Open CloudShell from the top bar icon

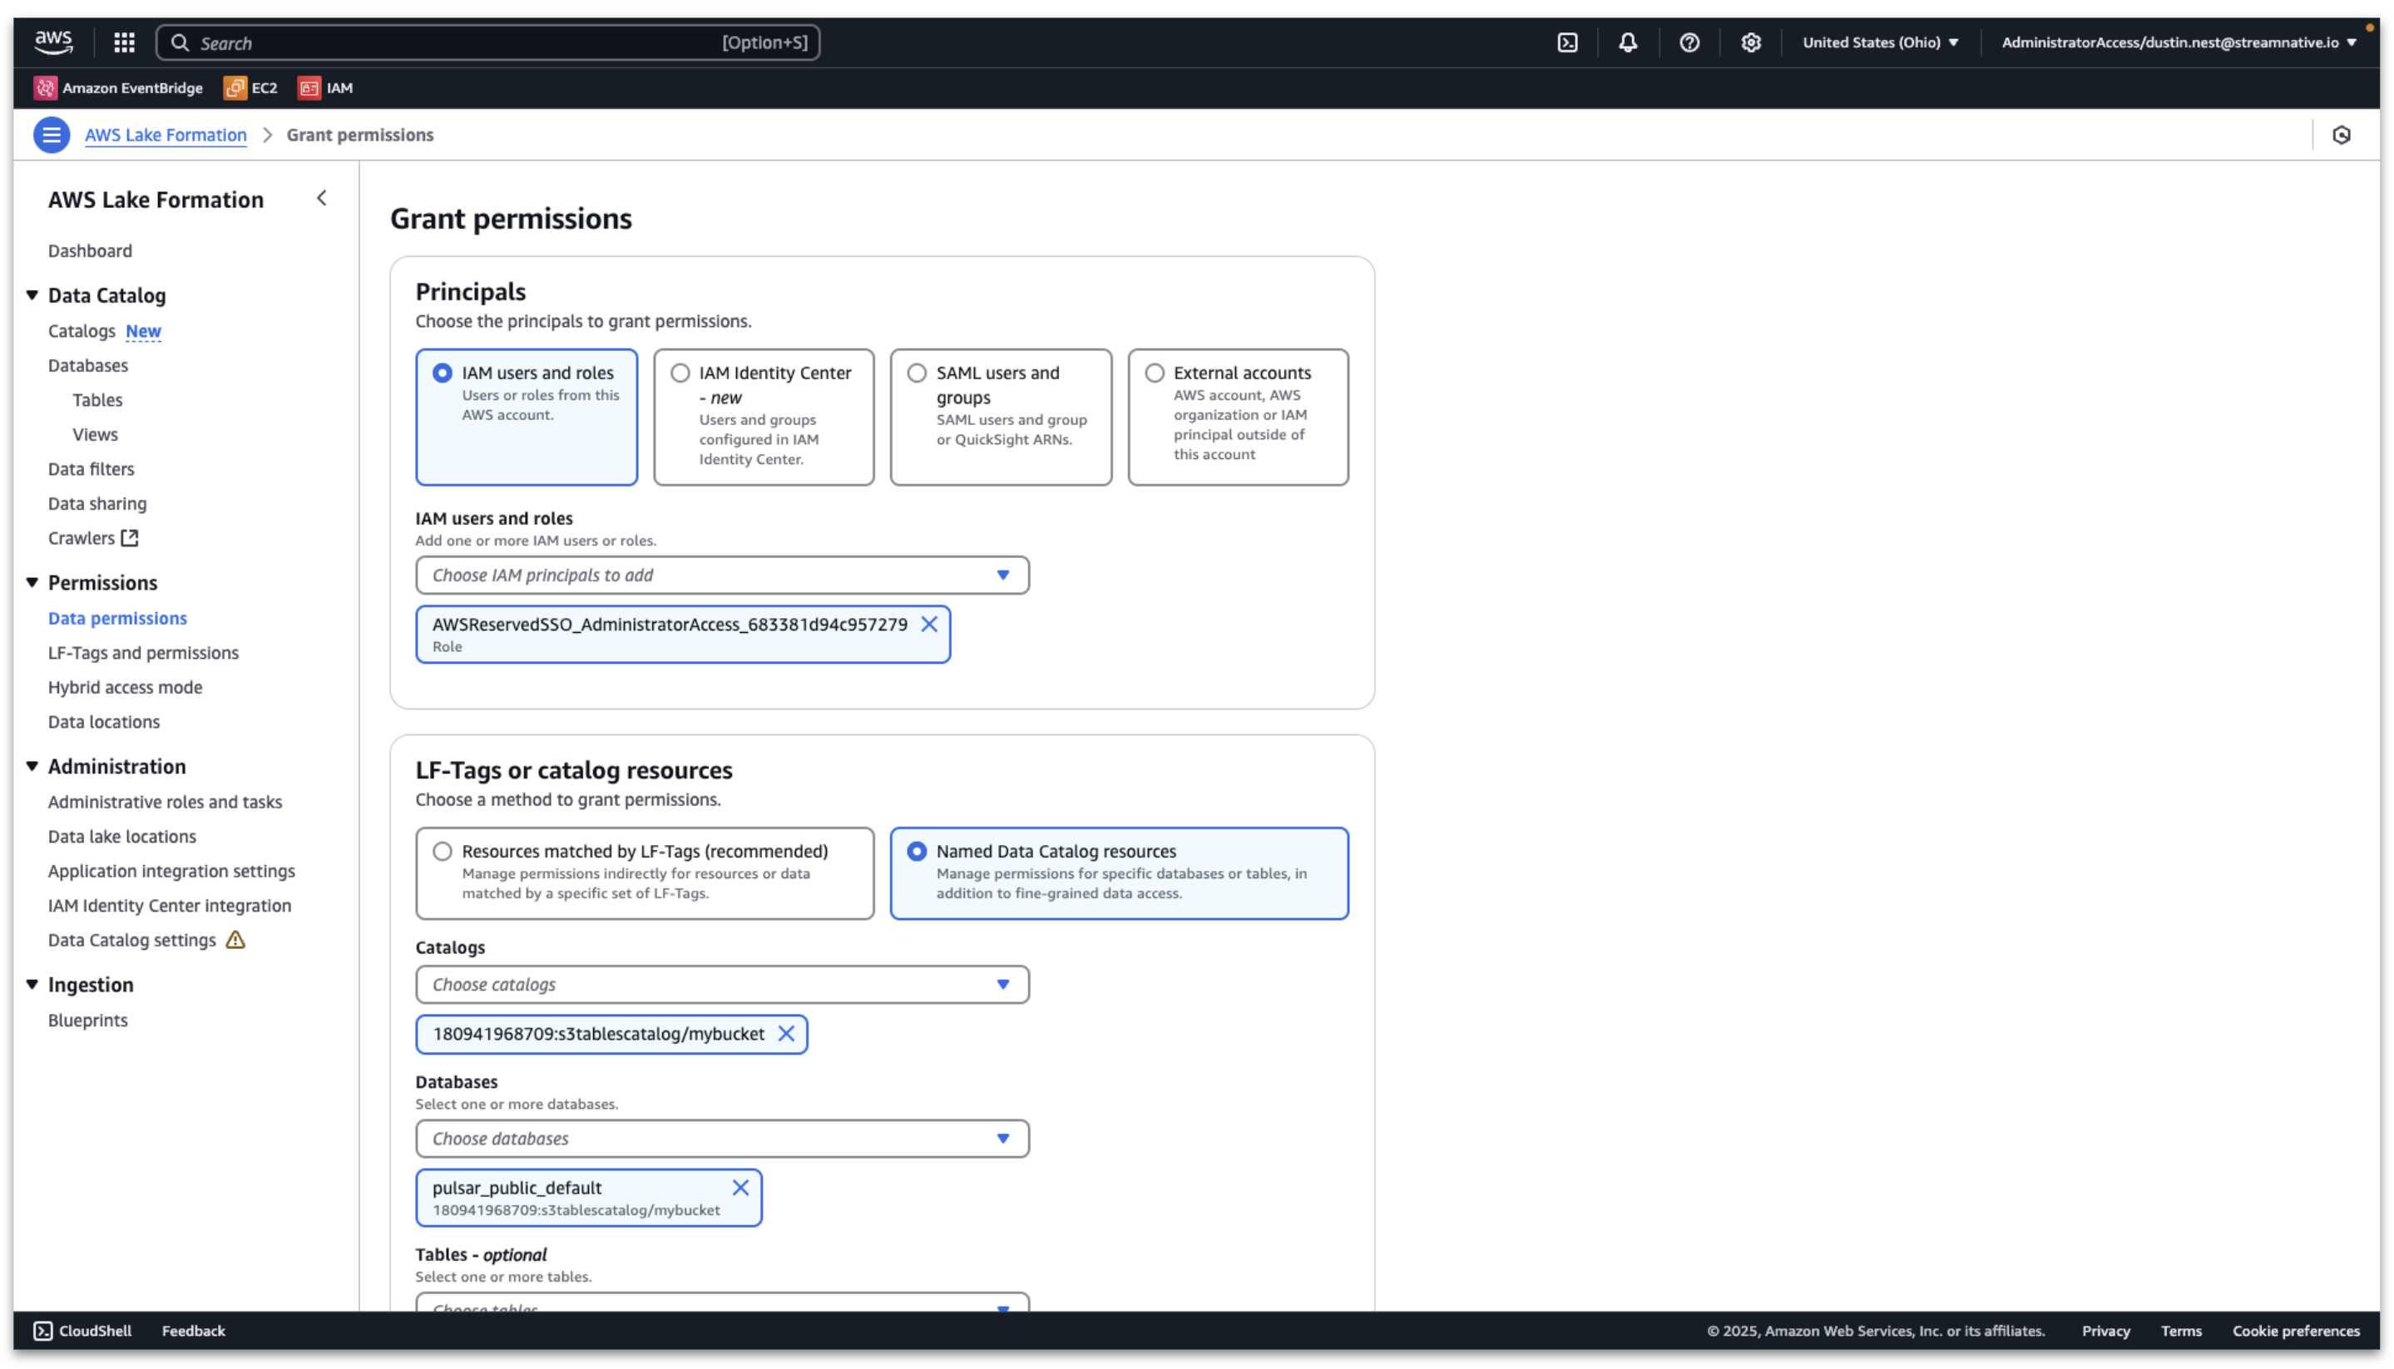[1566, 42]
